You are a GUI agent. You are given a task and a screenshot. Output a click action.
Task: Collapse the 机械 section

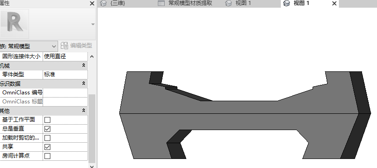click(x=83, y=65)
